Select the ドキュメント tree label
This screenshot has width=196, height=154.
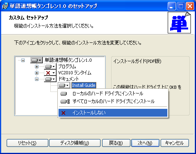click(x=68, y=79)
